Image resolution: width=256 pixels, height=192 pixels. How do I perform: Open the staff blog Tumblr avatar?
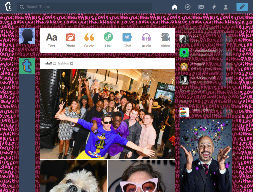pyautogui.click(x=27, y=66)
